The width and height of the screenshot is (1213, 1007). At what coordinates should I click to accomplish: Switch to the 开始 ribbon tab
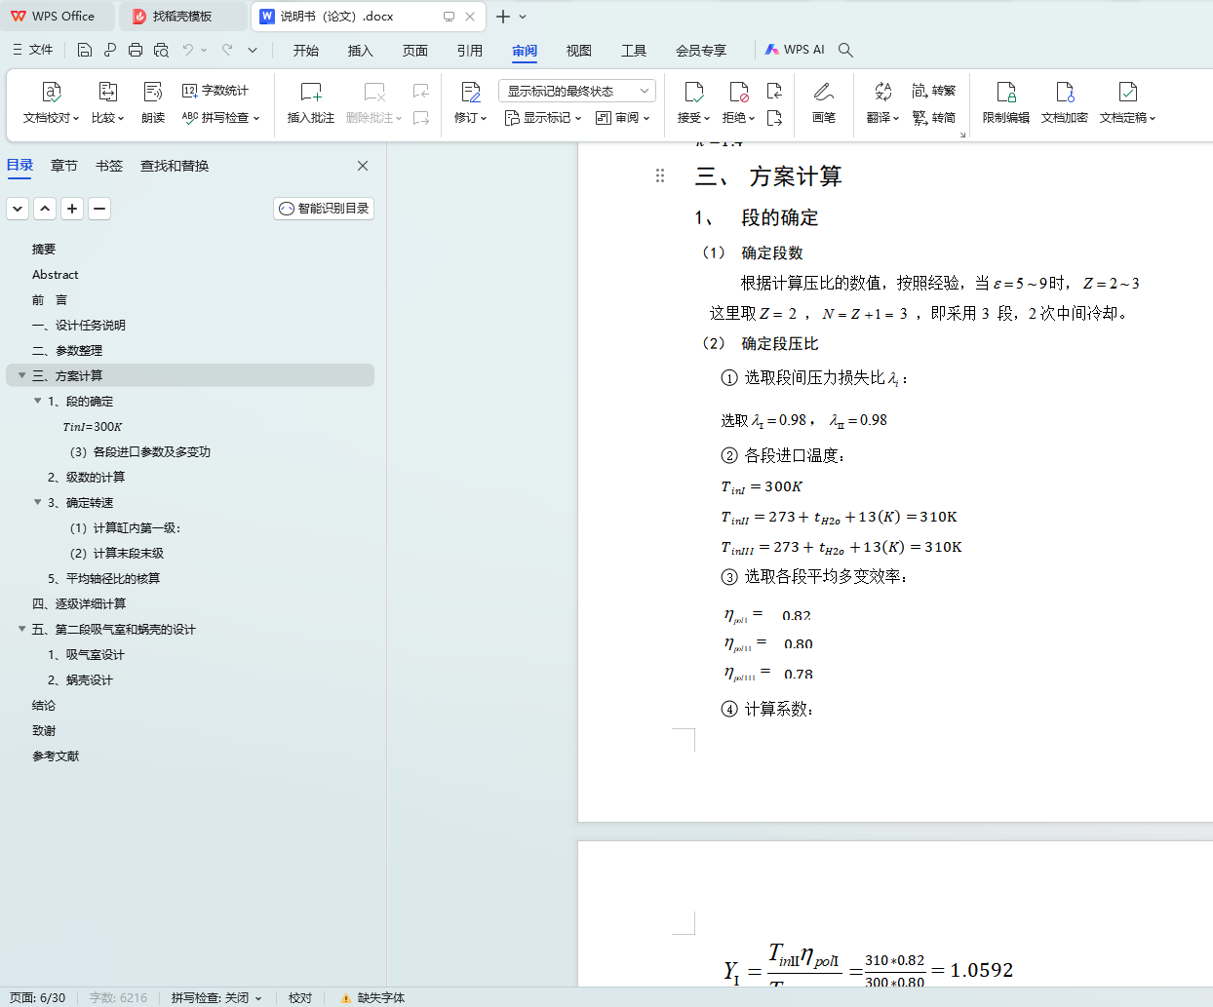coord(306,51)
